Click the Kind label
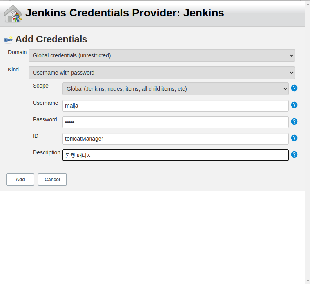 point(13,70)
